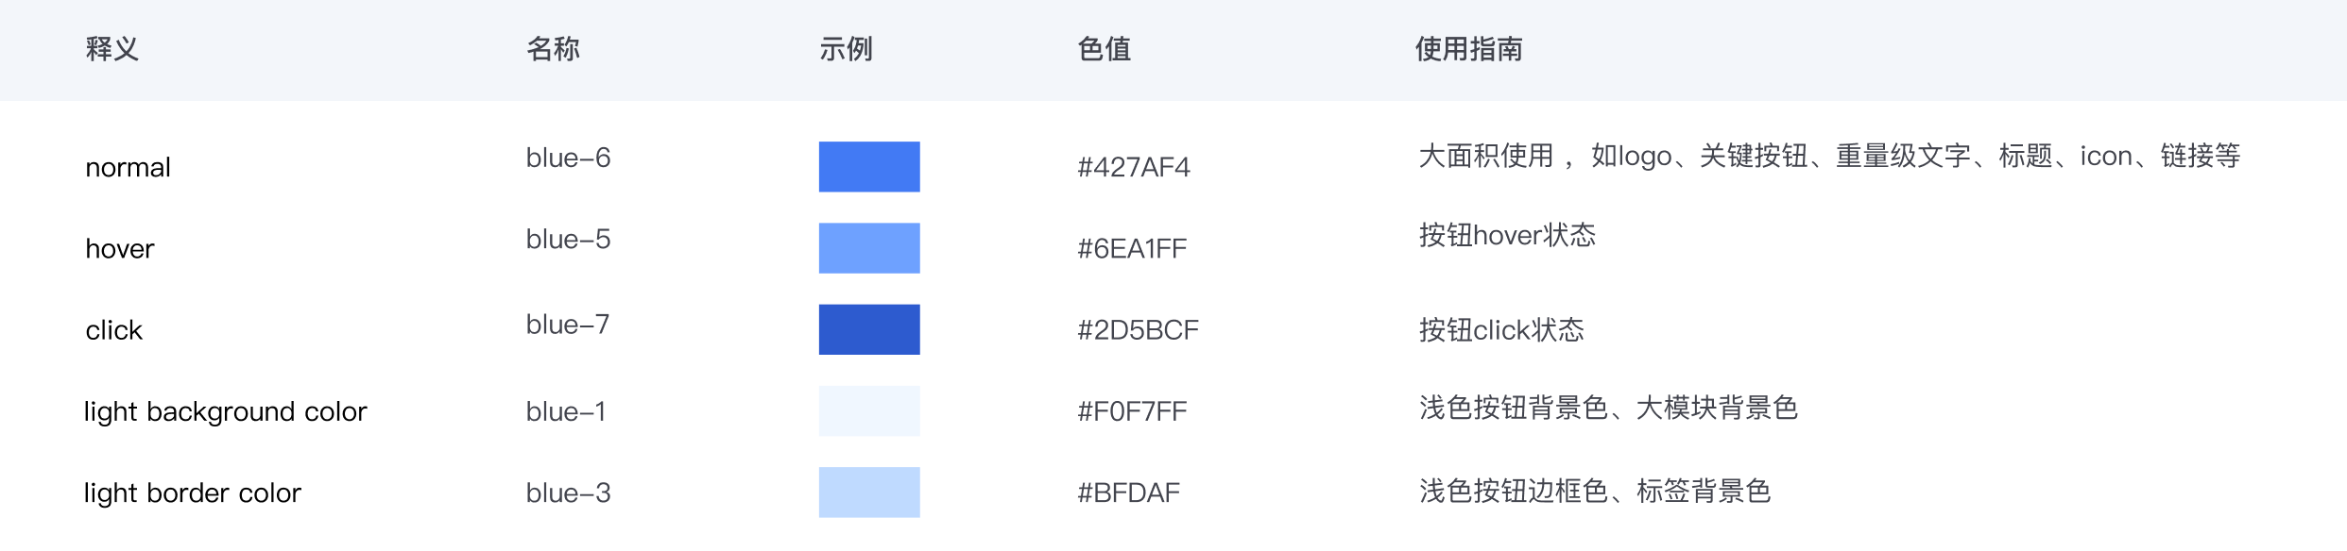Select the "light border color" row label
The width and height of the screenshot is (2347, 551).
tap(193, 493)
